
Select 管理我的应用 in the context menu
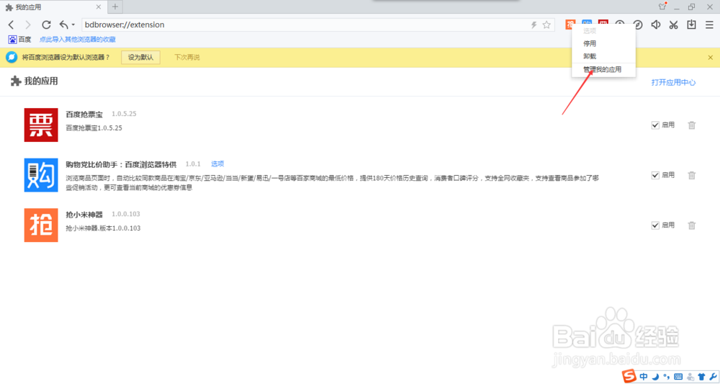pos(603,69)
